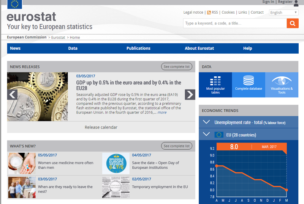The image size is (304, 204).
Task: Open the RSS feed icon
Action: (x=209, y=13)
